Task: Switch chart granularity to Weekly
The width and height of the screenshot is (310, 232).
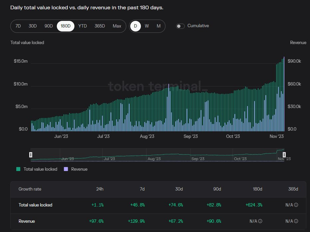Action: tap(146, 26)
